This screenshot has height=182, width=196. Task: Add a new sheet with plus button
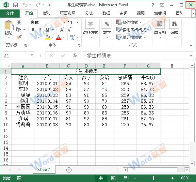(69, 170)
